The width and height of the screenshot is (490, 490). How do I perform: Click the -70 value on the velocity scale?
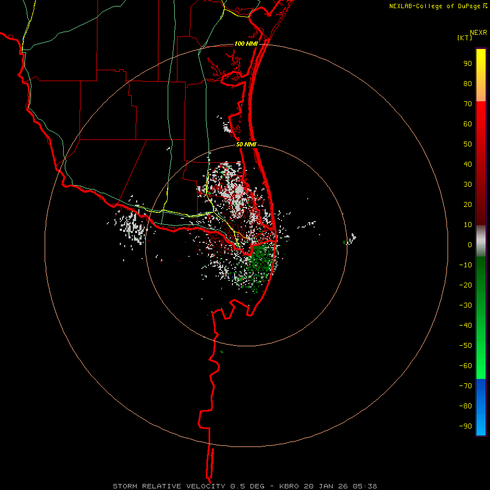pyautogui.click(x=465, y=386)
